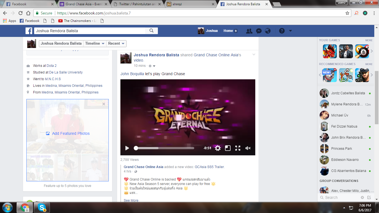Image resolution: width=379 pixels, height=213 pixels.
Task: Click the Facebook search input field
Action: tap(89, 31)
